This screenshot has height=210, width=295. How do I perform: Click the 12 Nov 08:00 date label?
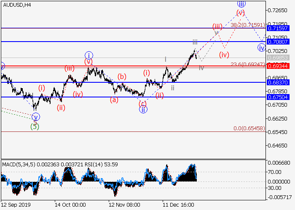(124, 205)
